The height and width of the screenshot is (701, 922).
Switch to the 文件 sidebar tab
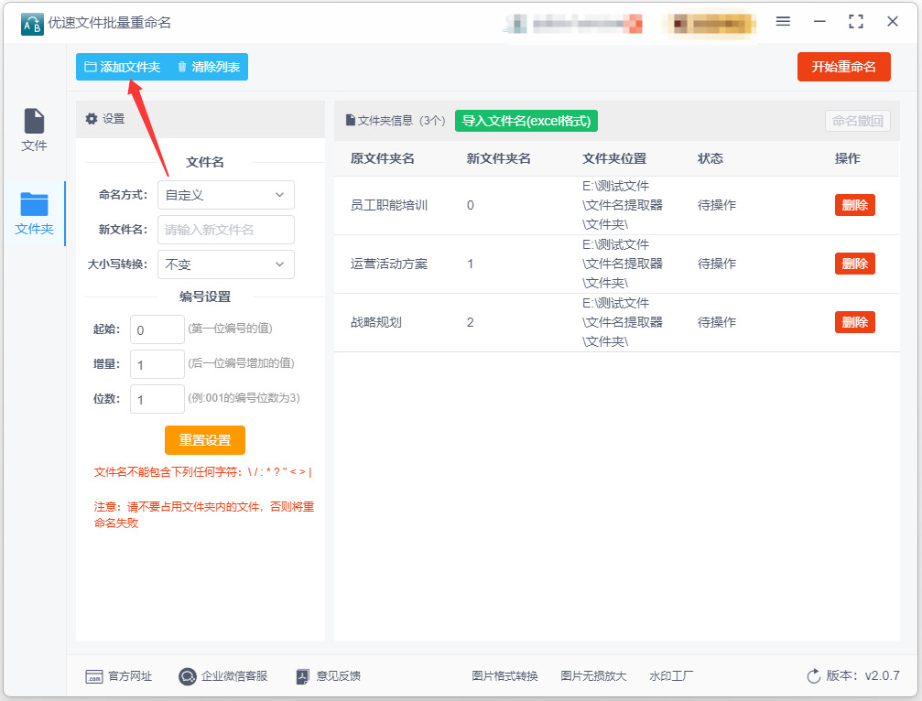coord(34,130)
